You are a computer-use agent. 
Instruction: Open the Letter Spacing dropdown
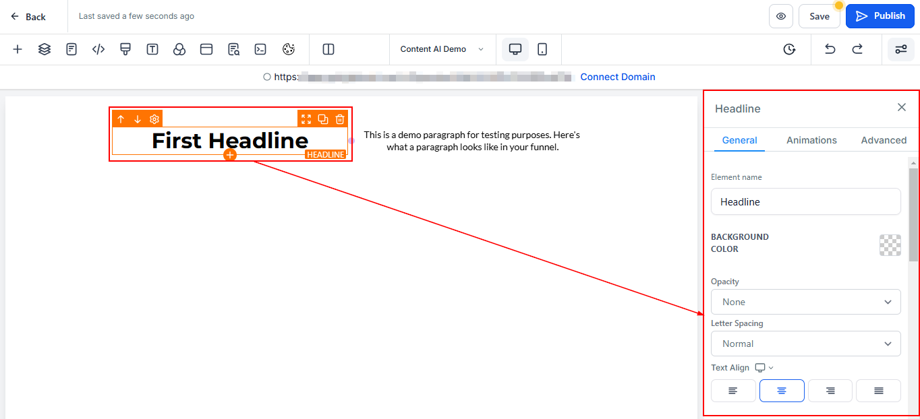click(x=806, y=344)
